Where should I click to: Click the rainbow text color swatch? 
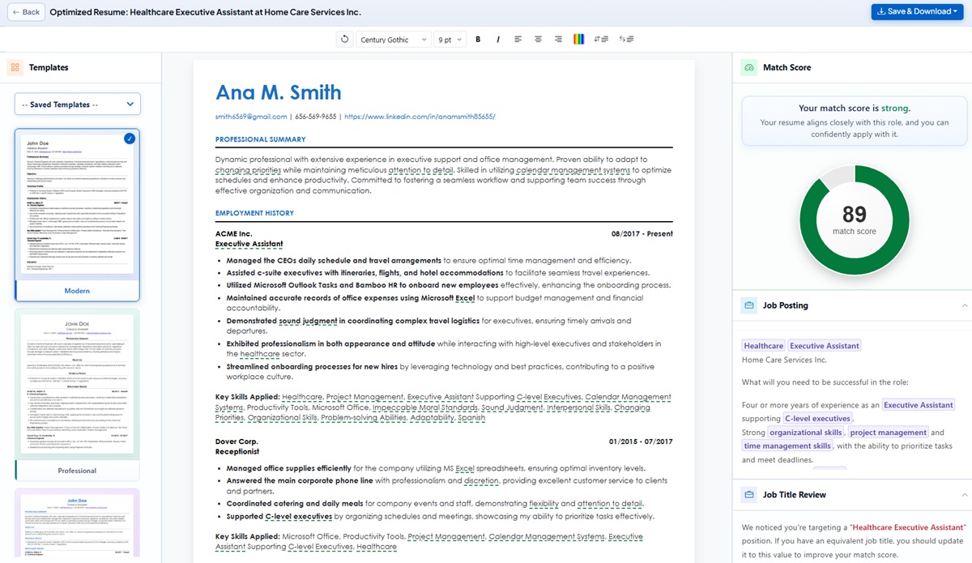[578, 39]
